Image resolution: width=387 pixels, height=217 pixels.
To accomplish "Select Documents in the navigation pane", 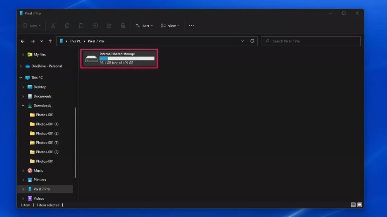I will [x=42, y=96].
